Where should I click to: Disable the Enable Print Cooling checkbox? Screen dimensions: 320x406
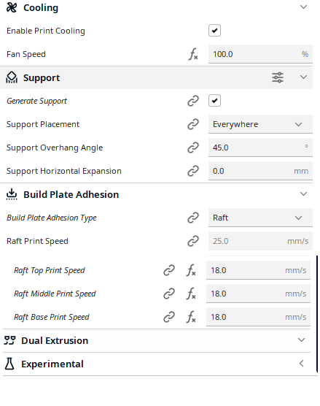214,31
